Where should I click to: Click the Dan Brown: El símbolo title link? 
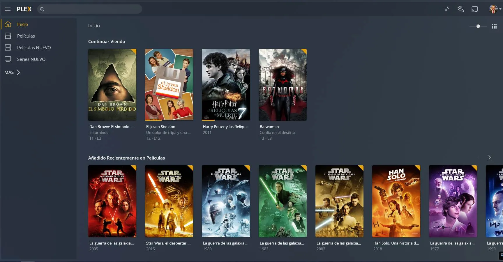pos(111,127)
